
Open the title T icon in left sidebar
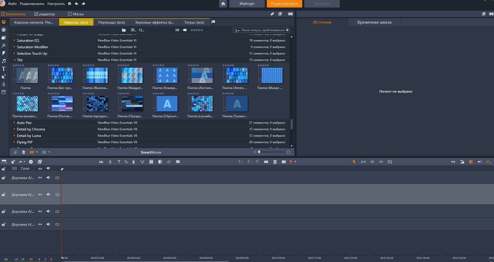click(4, 69)
